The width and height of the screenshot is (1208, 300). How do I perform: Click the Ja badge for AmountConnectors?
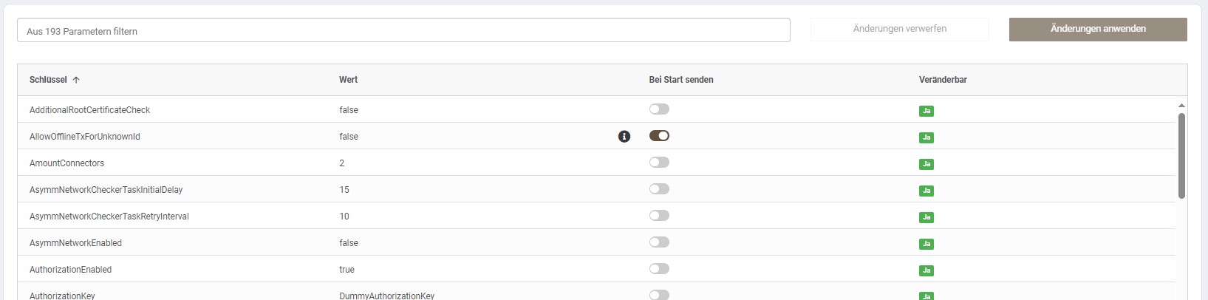click(x=927, y=164)
